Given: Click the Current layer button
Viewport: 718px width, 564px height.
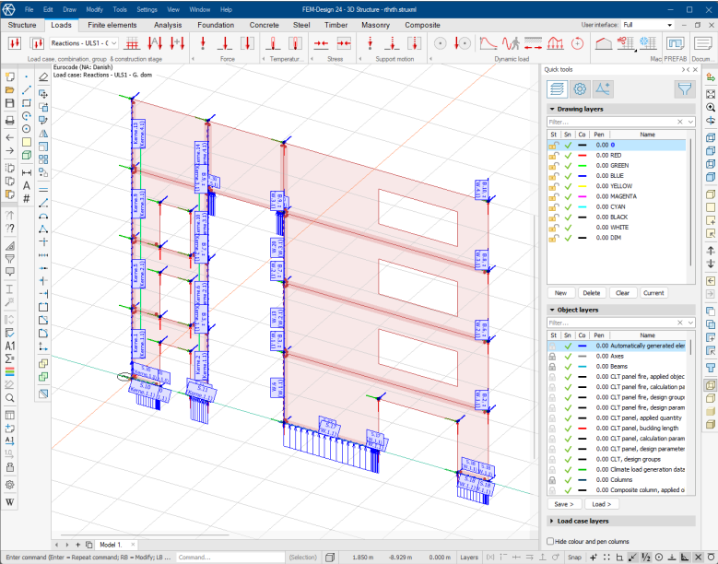Looking at the screenshot, I should [653, 293].
